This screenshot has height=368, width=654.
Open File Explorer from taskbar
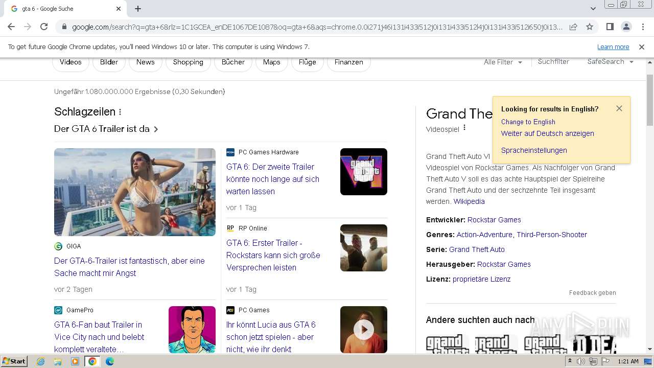tap(58, 361)
